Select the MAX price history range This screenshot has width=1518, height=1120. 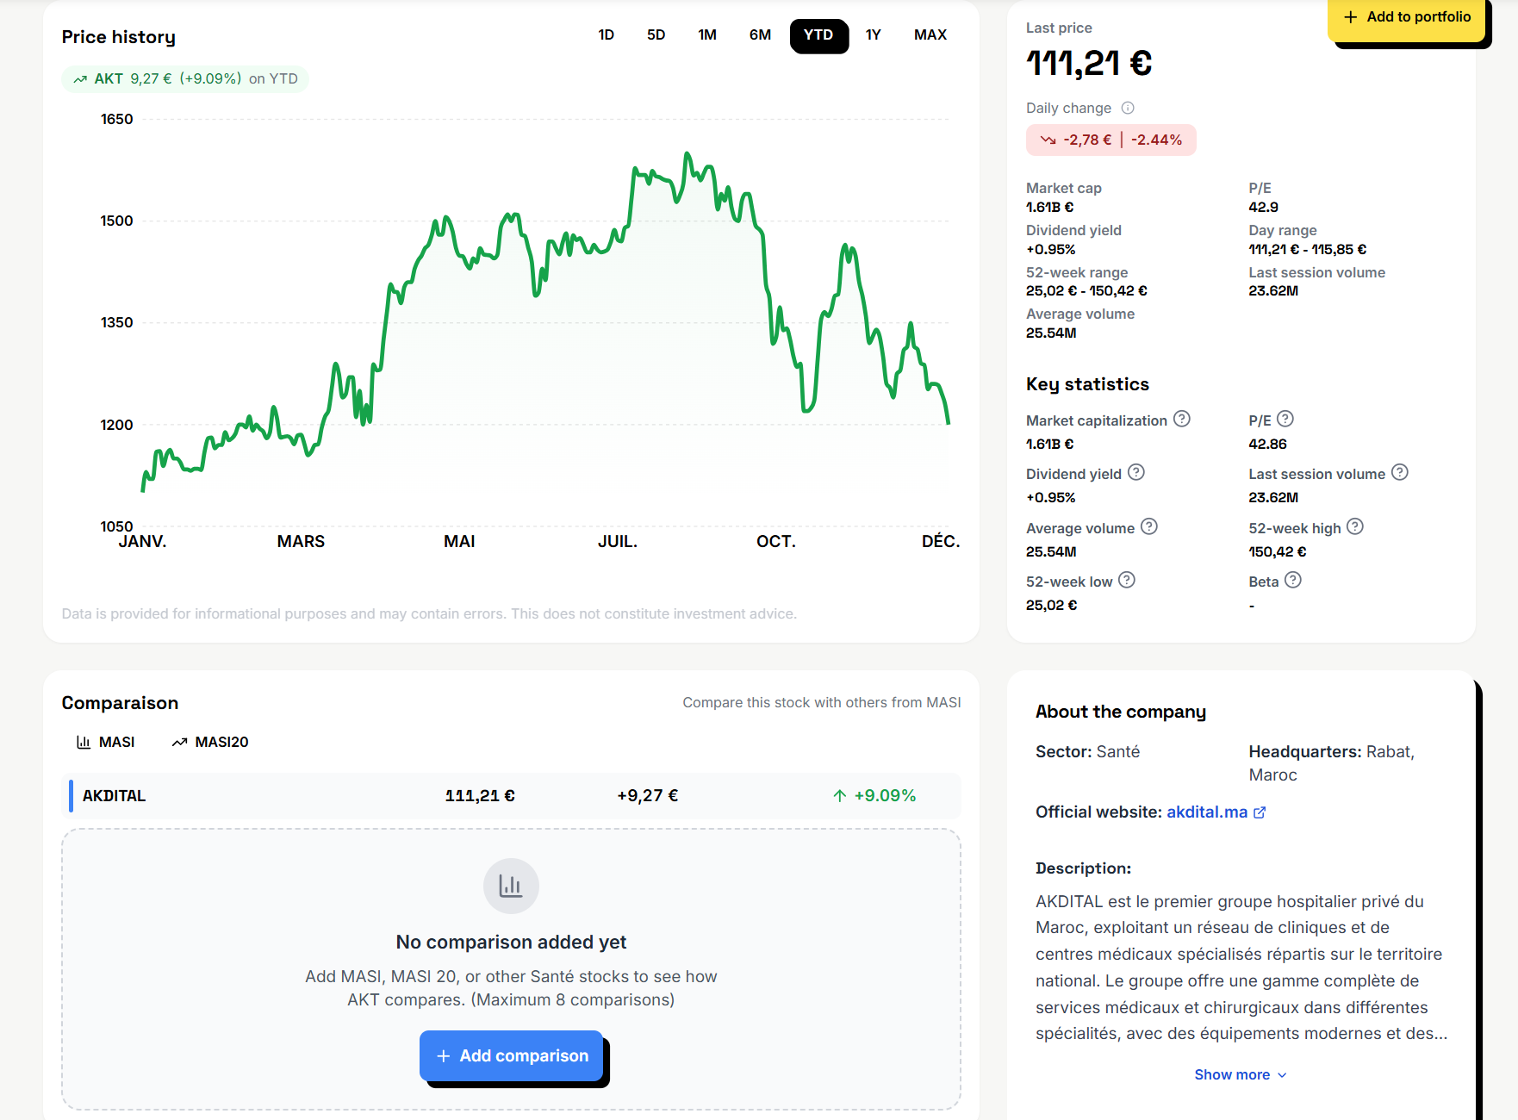coord(930,35)
